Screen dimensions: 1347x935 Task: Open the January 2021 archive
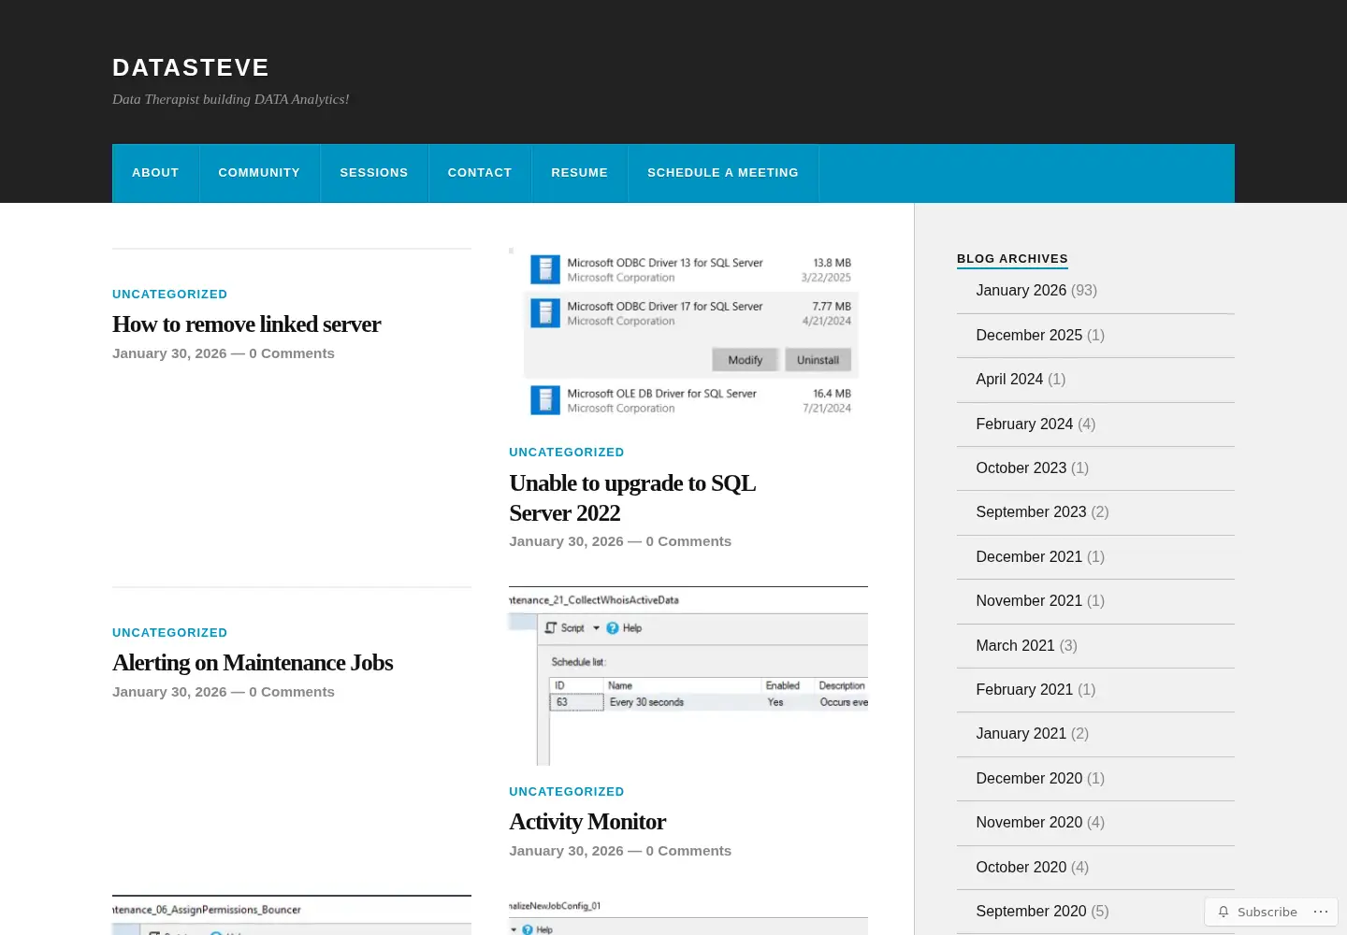[x=1021, y=734]
